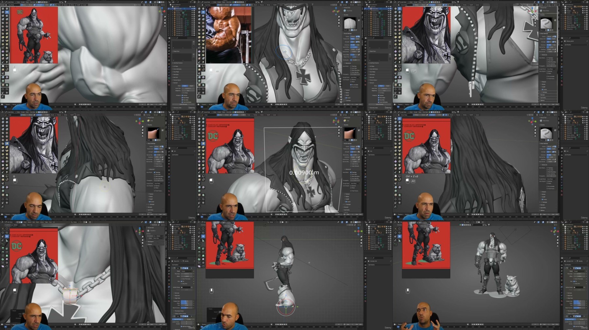This screenshot has width=589, height=330.
Task: Click the navigation gizmo in top-left panel viewport
Action: pos(163,11)
